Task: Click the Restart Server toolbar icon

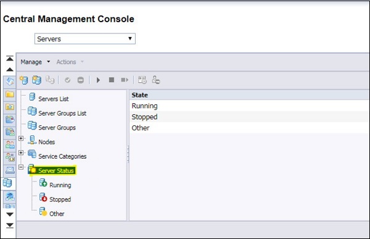Action: pos(125,80)
